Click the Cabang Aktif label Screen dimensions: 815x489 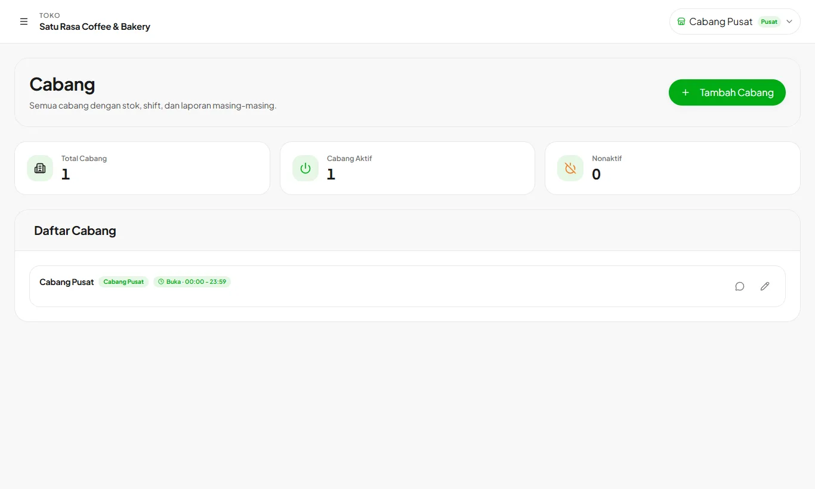coord(350,159)
